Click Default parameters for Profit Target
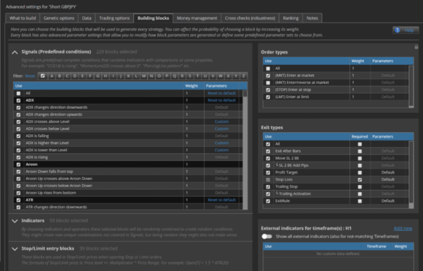423x271 pixels. pyautogui.click(x=388, y=172)
